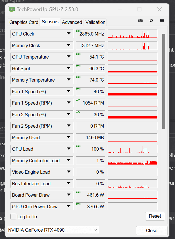Image resolution: width=175 pixels, height=239 pixels.
Task: Select the Sensors tab
Action: point(50,22)
